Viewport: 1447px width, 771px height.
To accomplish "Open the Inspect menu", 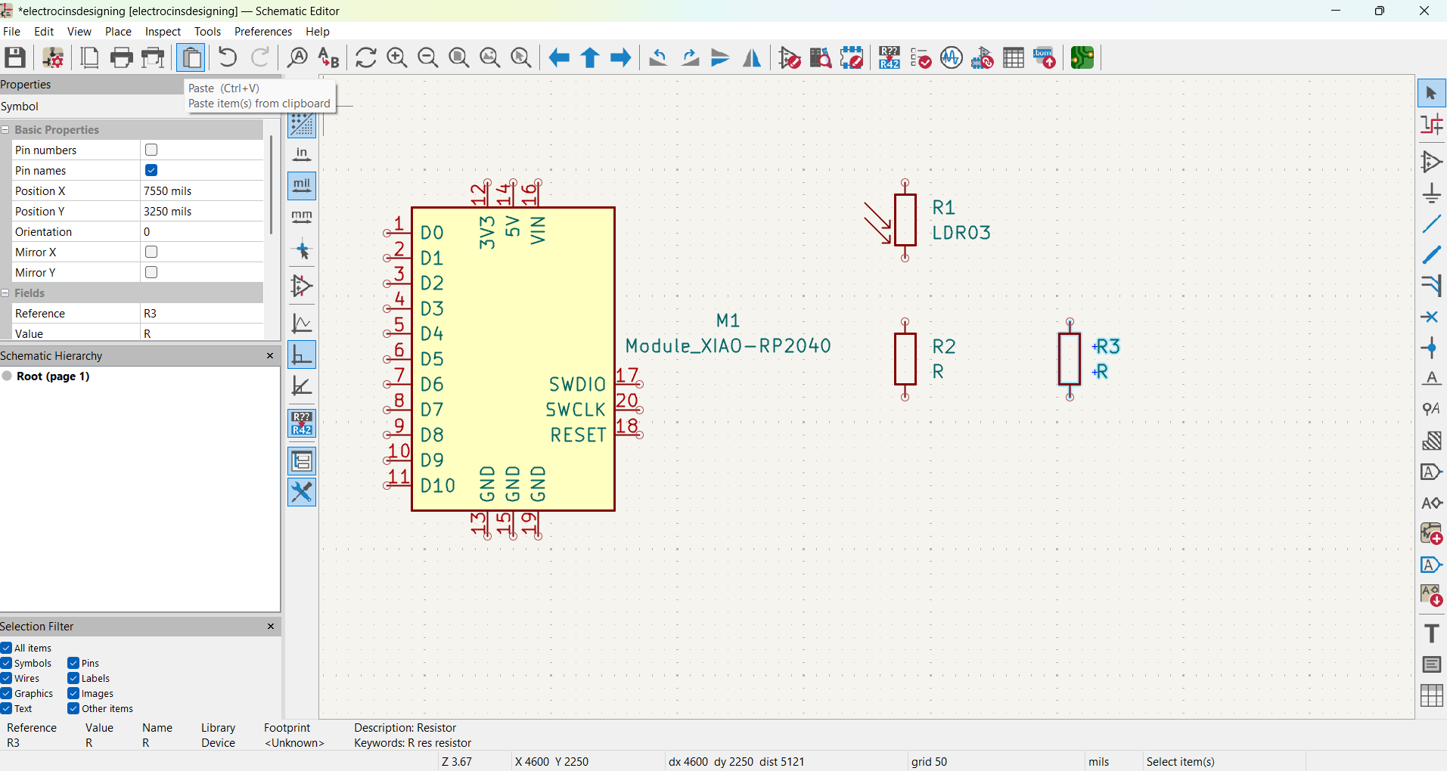I will coord(163,31).
